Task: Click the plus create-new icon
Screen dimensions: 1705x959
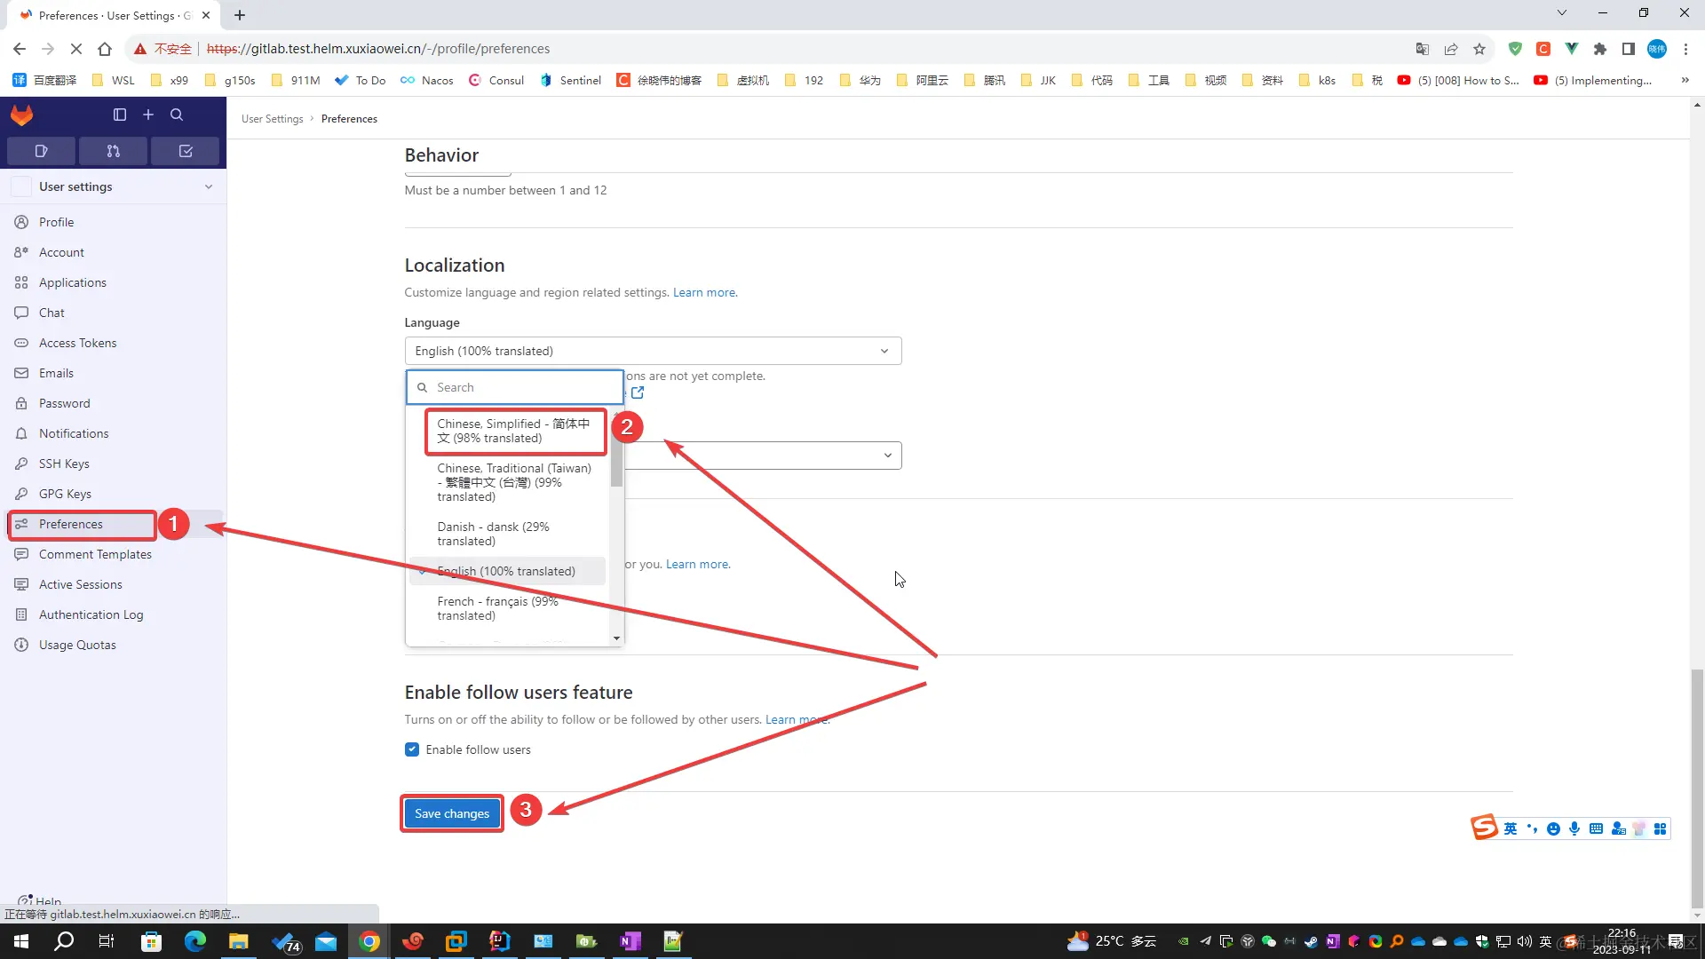Action: [x=148, y=115]
